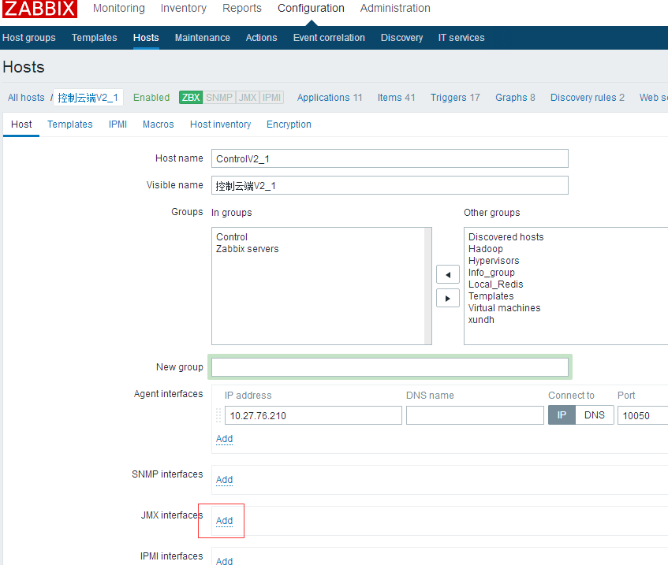Go to Event correlation submenu
Viewport: 668px width, 565px height.
coord(329,38)
